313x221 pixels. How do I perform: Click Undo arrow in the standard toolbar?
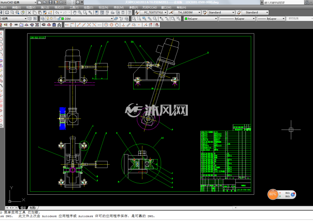pyautogui.click(x=57, y=12)
